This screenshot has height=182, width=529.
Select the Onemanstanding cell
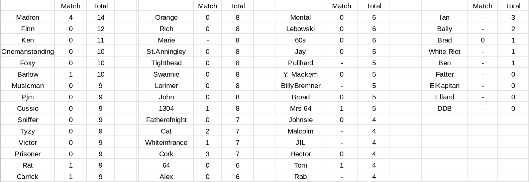tap(27, 52)
